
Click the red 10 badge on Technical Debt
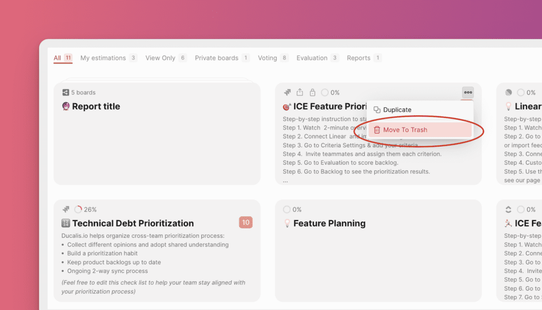tap(246, 223)
